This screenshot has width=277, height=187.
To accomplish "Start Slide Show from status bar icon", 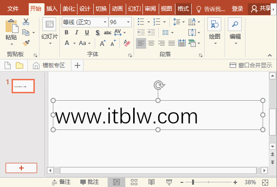I will [x=169, y=182].
